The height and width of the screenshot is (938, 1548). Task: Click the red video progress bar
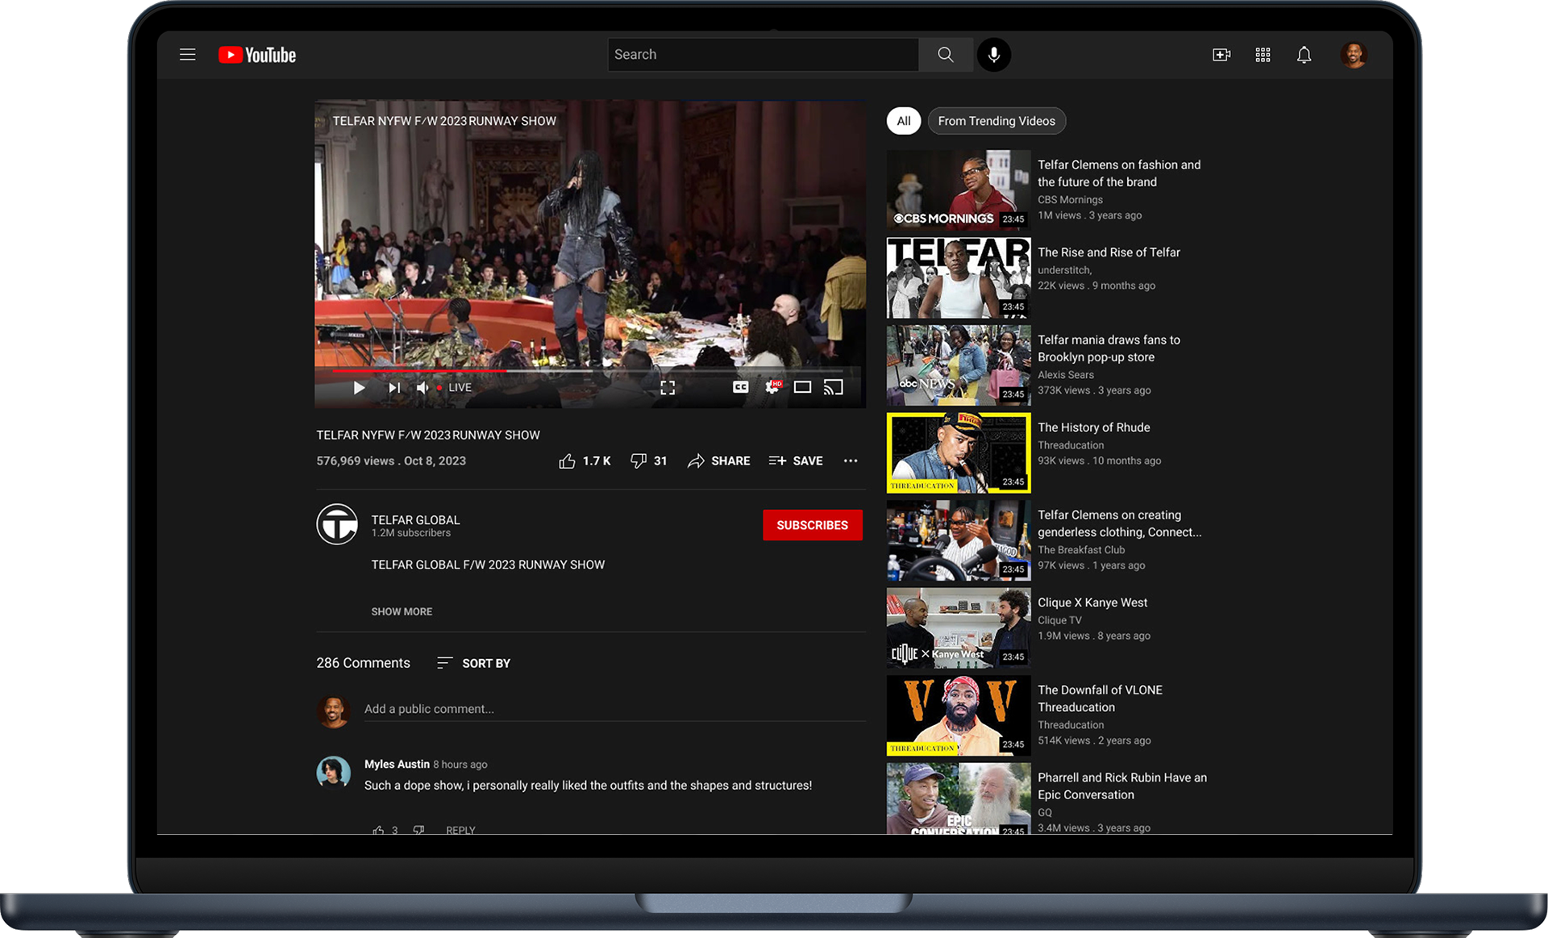(x=419, y=371)
